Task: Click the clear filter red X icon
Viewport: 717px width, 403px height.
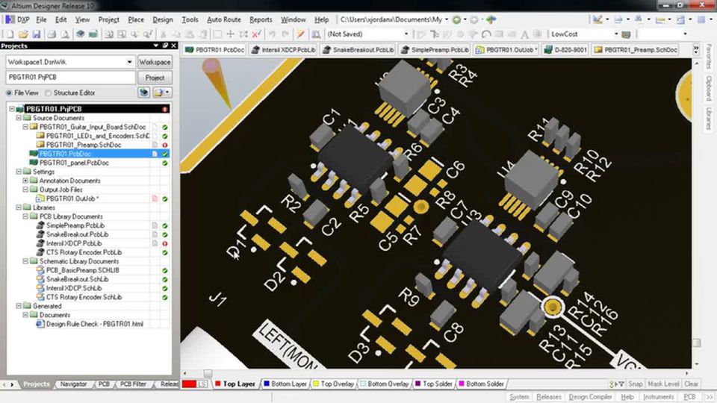Action: point(256,34)
